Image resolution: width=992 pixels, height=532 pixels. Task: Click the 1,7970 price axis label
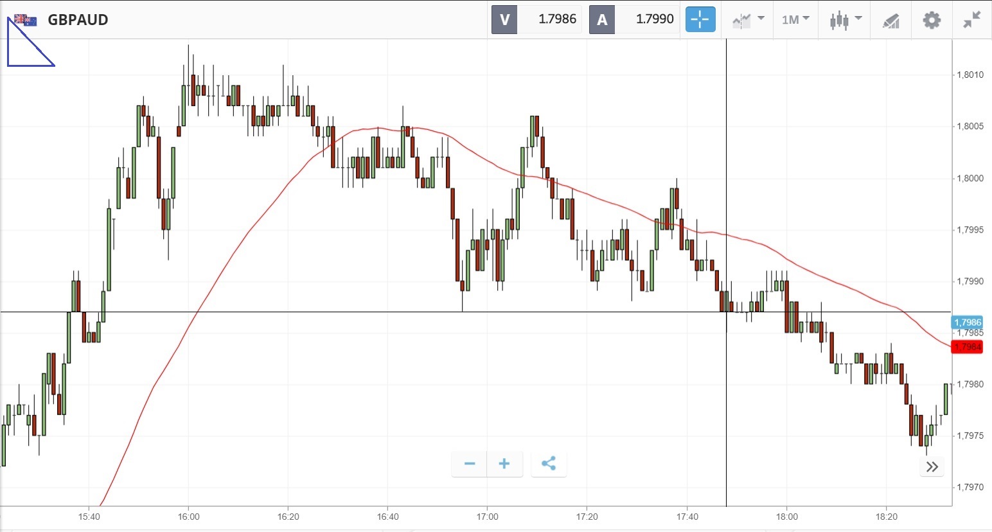[970, 487]
